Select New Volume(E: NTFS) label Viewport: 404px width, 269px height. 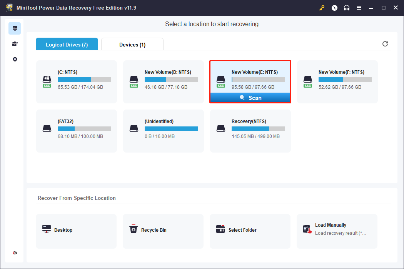pos(255,72)
